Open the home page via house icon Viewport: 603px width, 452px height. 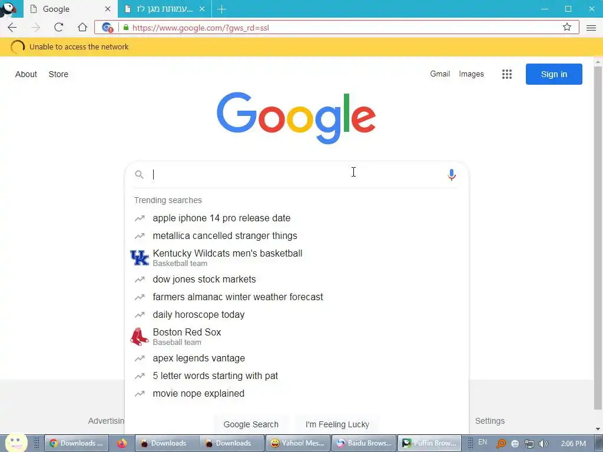tap(82, 27)
